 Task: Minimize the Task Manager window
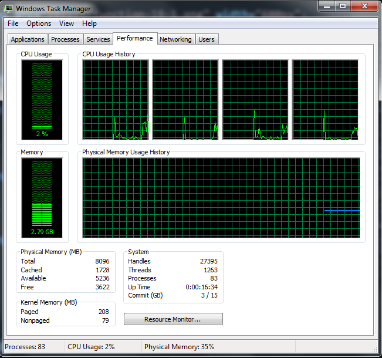327,6
